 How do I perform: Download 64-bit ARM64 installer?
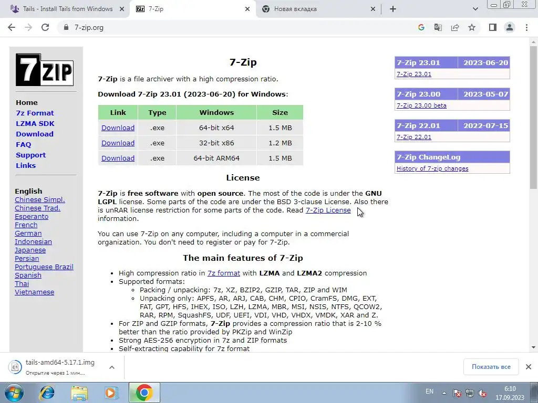pos(118,158)
